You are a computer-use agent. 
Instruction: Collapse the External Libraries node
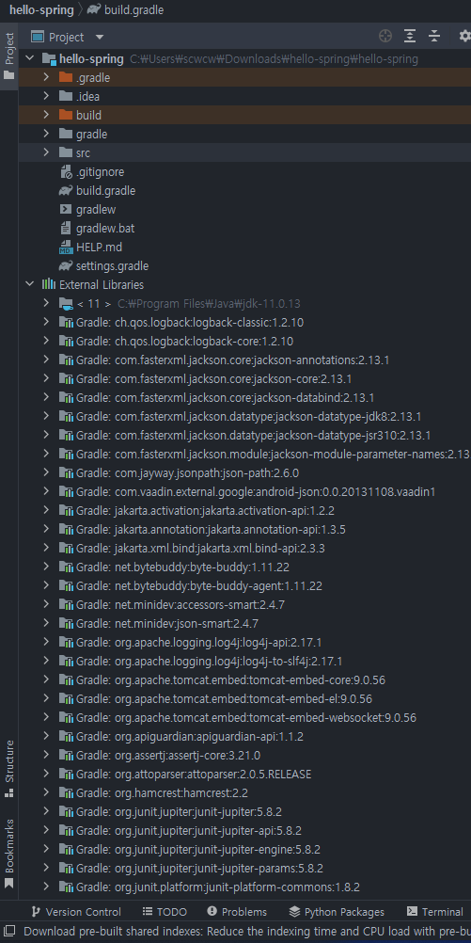pyautogui.click(x=29, y=284)
